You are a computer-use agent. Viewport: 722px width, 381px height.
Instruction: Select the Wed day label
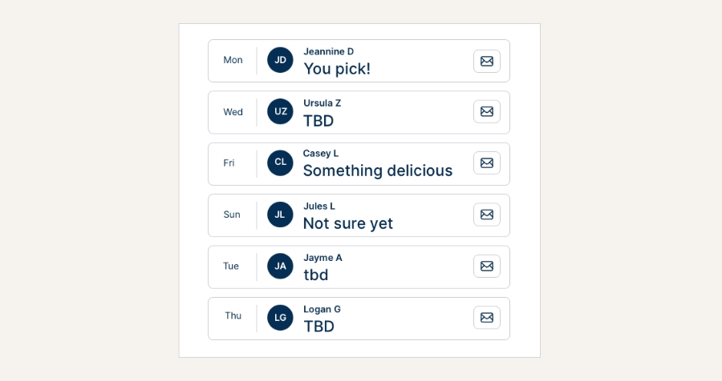[233, 112]
